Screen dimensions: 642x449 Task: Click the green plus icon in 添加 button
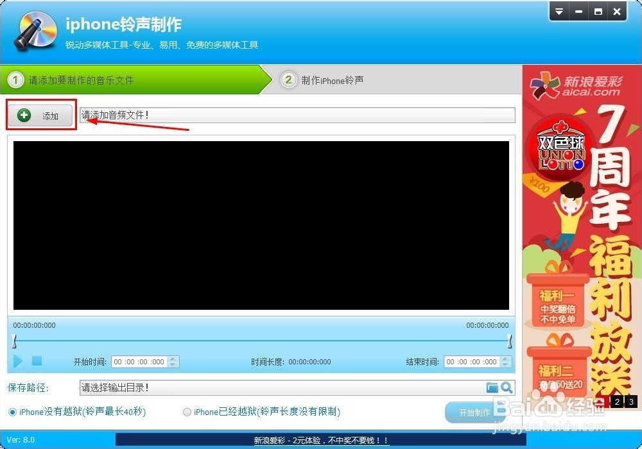[24, 115]
